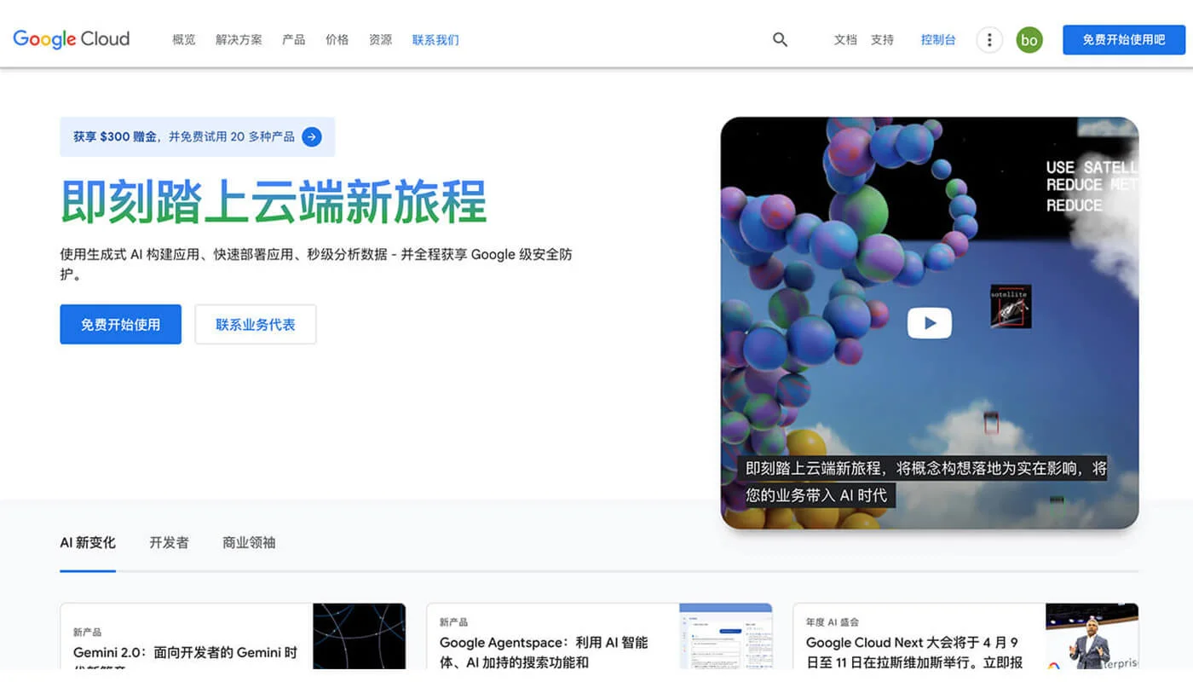
Task: Click the 免费开始使用 blue button
Action: (x=120, y=324)
